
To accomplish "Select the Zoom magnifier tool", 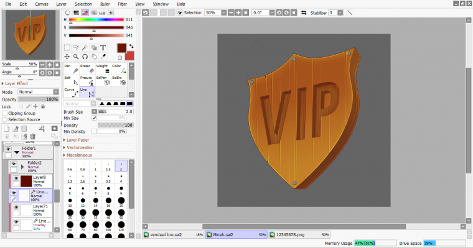I will click(x=76, y=57).
